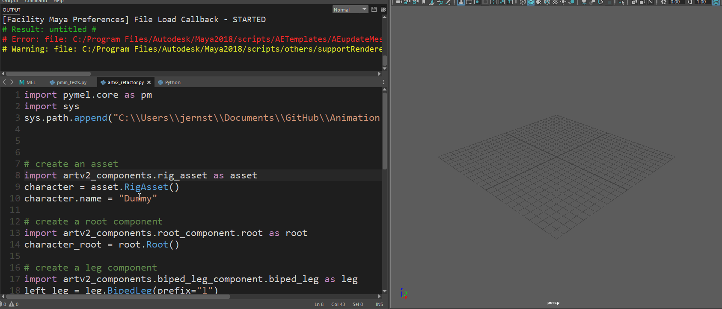
Task: Toggle Wireframe on Shaded icon
Action: point(547,2)
